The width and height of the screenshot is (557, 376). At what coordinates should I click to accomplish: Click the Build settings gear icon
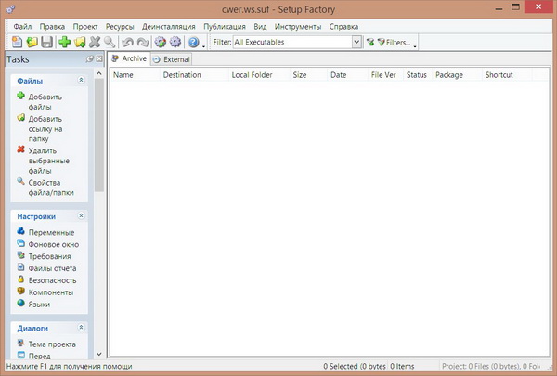point(160,43)
